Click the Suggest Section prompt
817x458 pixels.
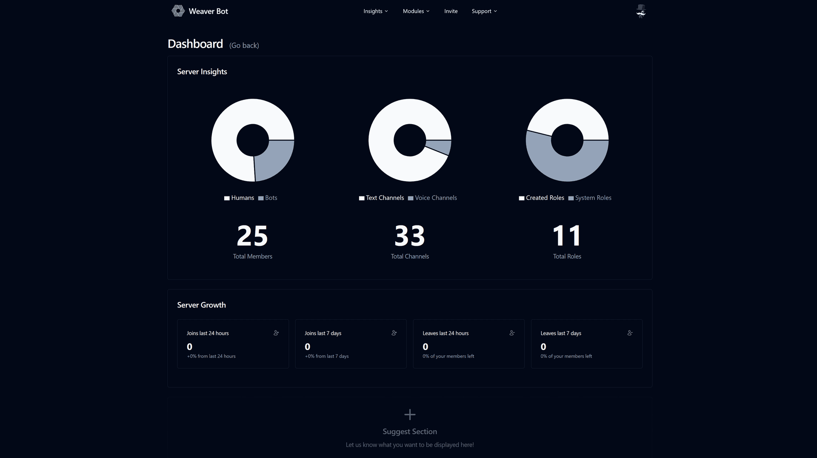409,431
